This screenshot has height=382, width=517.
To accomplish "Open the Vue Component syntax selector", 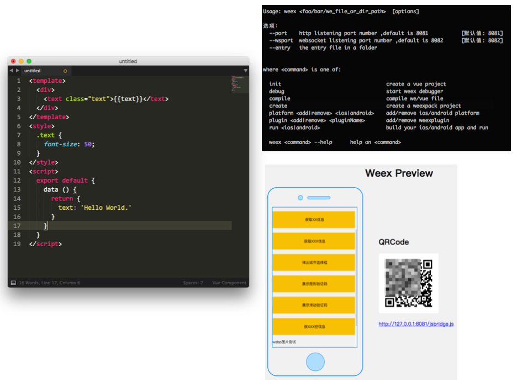I will (x=229, y=283).
